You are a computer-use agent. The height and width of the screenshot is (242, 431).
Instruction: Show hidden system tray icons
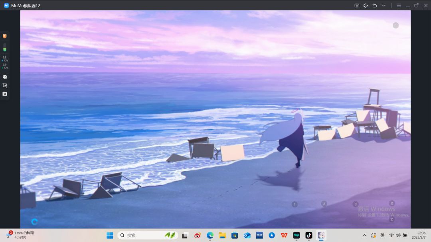click(x=364, y=235)
